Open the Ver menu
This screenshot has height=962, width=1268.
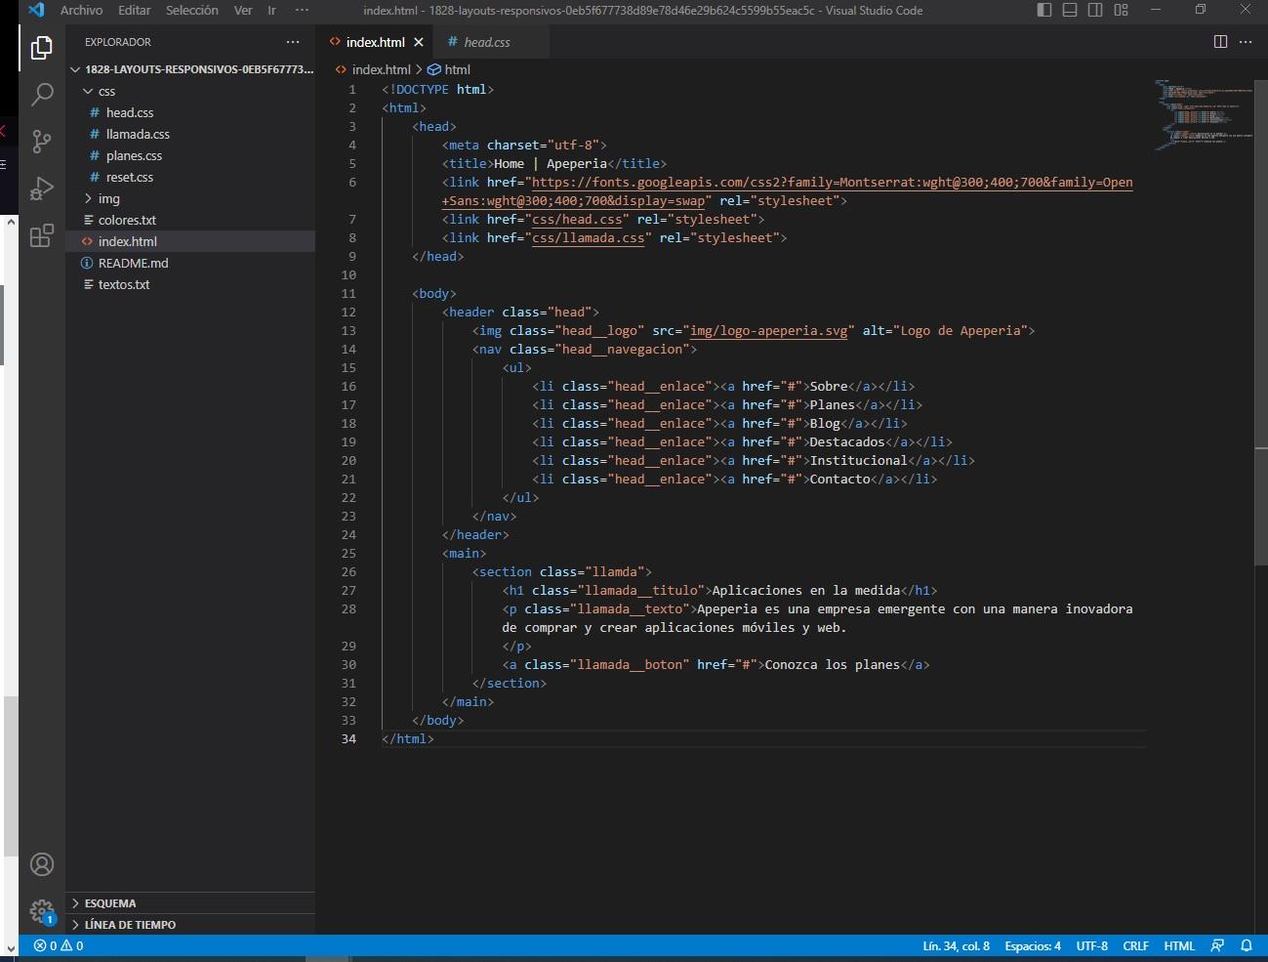click(x=243, y=10)
